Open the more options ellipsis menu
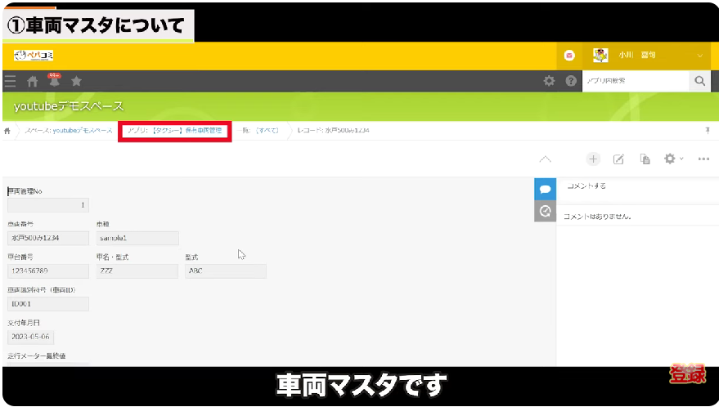719x407 pixels. click(703, 159)
